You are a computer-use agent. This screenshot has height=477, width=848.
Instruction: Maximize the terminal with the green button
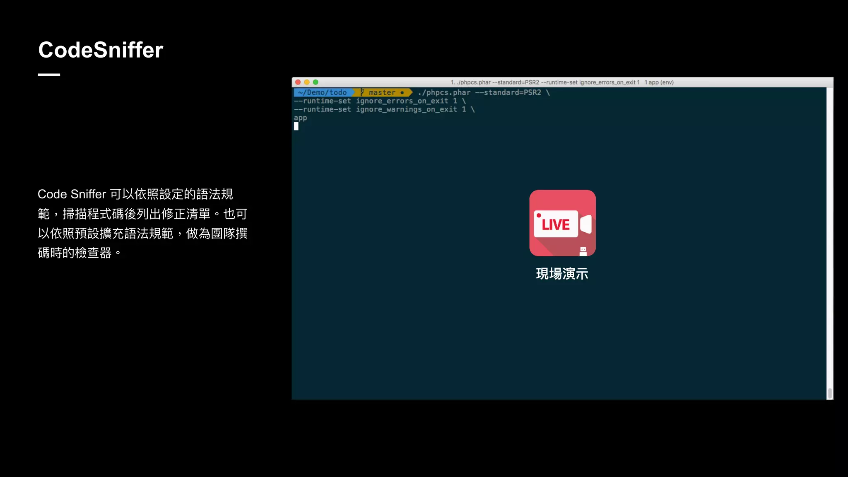(x=316, y=82)
